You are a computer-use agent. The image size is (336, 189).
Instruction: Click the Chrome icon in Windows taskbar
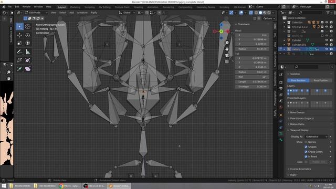[61, 186]
